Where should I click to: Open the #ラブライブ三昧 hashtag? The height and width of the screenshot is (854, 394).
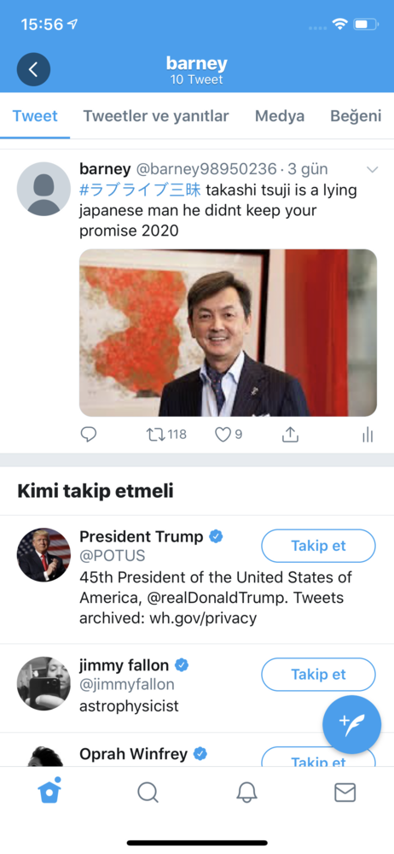[141, 190]
